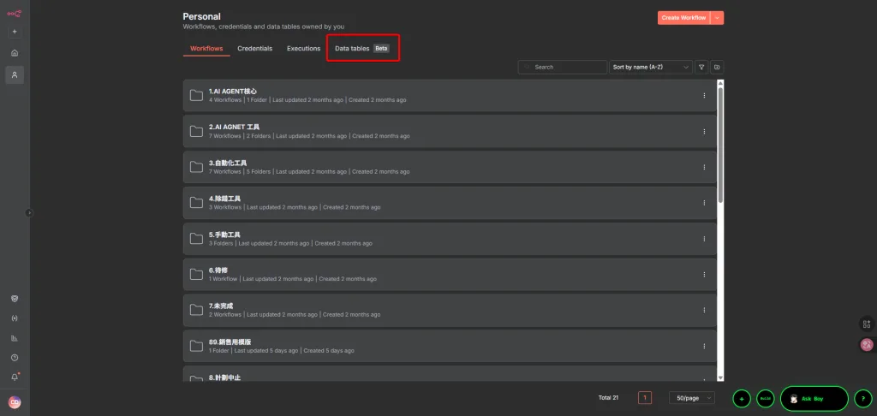
Task: Click in the workflow Search field
Action: coord(563,67)
